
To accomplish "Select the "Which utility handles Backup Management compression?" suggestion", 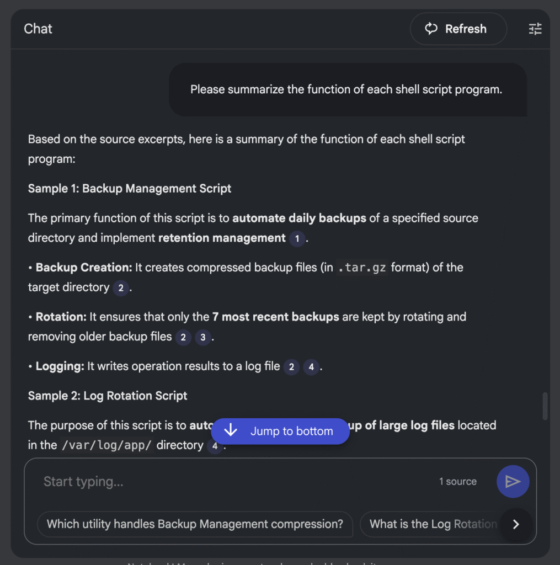I will click(x=195, y=524).
